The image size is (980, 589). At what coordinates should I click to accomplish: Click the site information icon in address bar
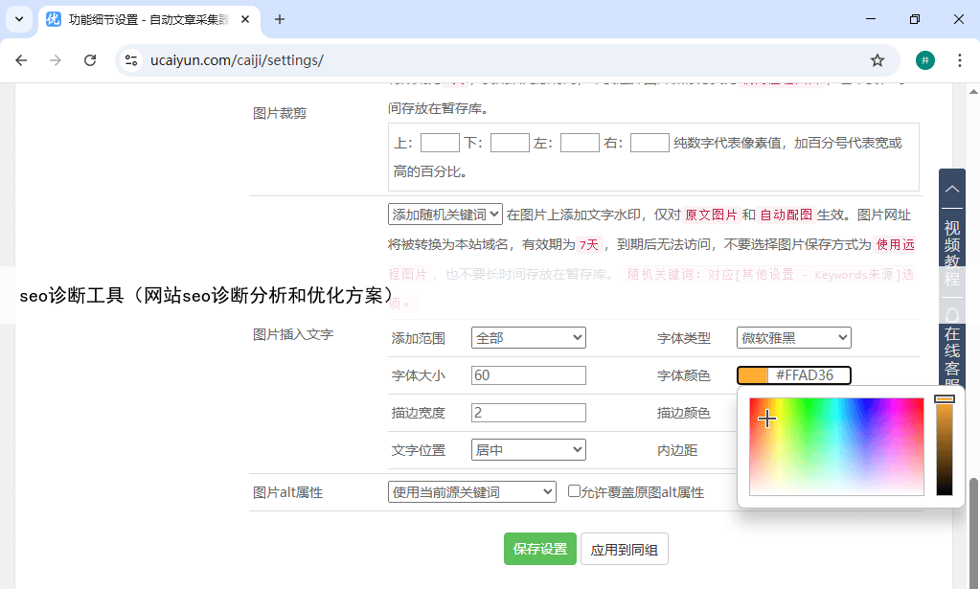131,60
